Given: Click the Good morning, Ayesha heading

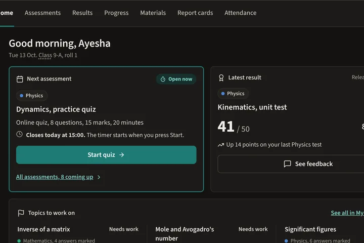Looking at the screenshot, I should pyautogui.click(x=60, y=44).
